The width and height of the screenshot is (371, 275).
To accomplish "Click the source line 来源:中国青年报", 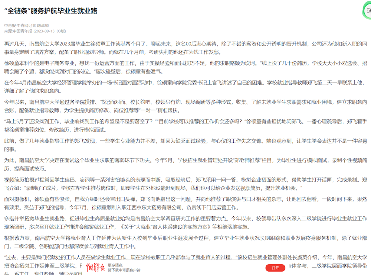I will 19,31.
